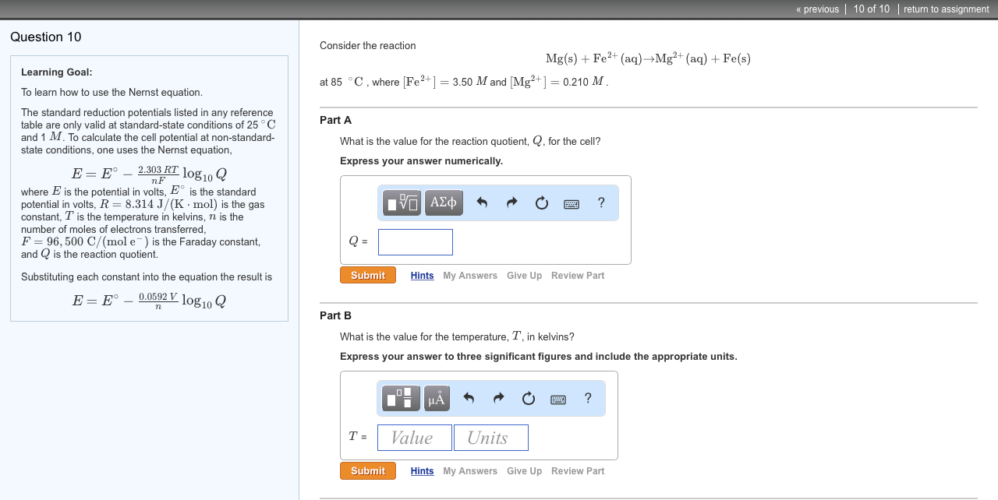This screenshot has height=500, width=998.
Task: Open the Greek symbols ΑΣφ palette
Action: (443, 202)
